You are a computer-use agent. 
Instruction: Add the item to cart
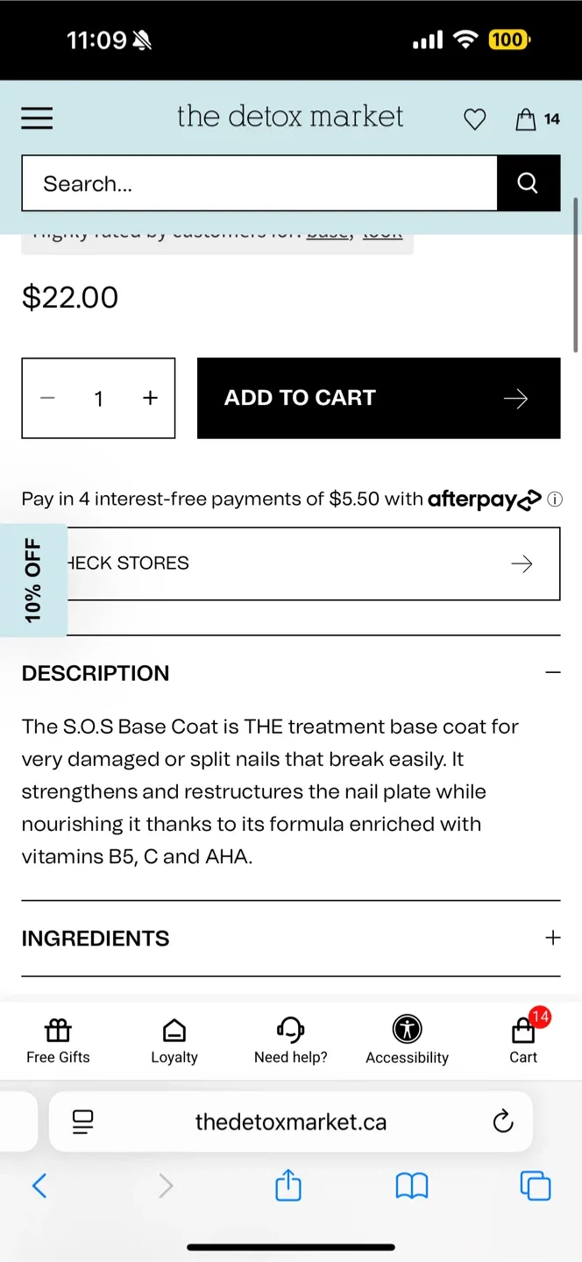pos(378,398)
